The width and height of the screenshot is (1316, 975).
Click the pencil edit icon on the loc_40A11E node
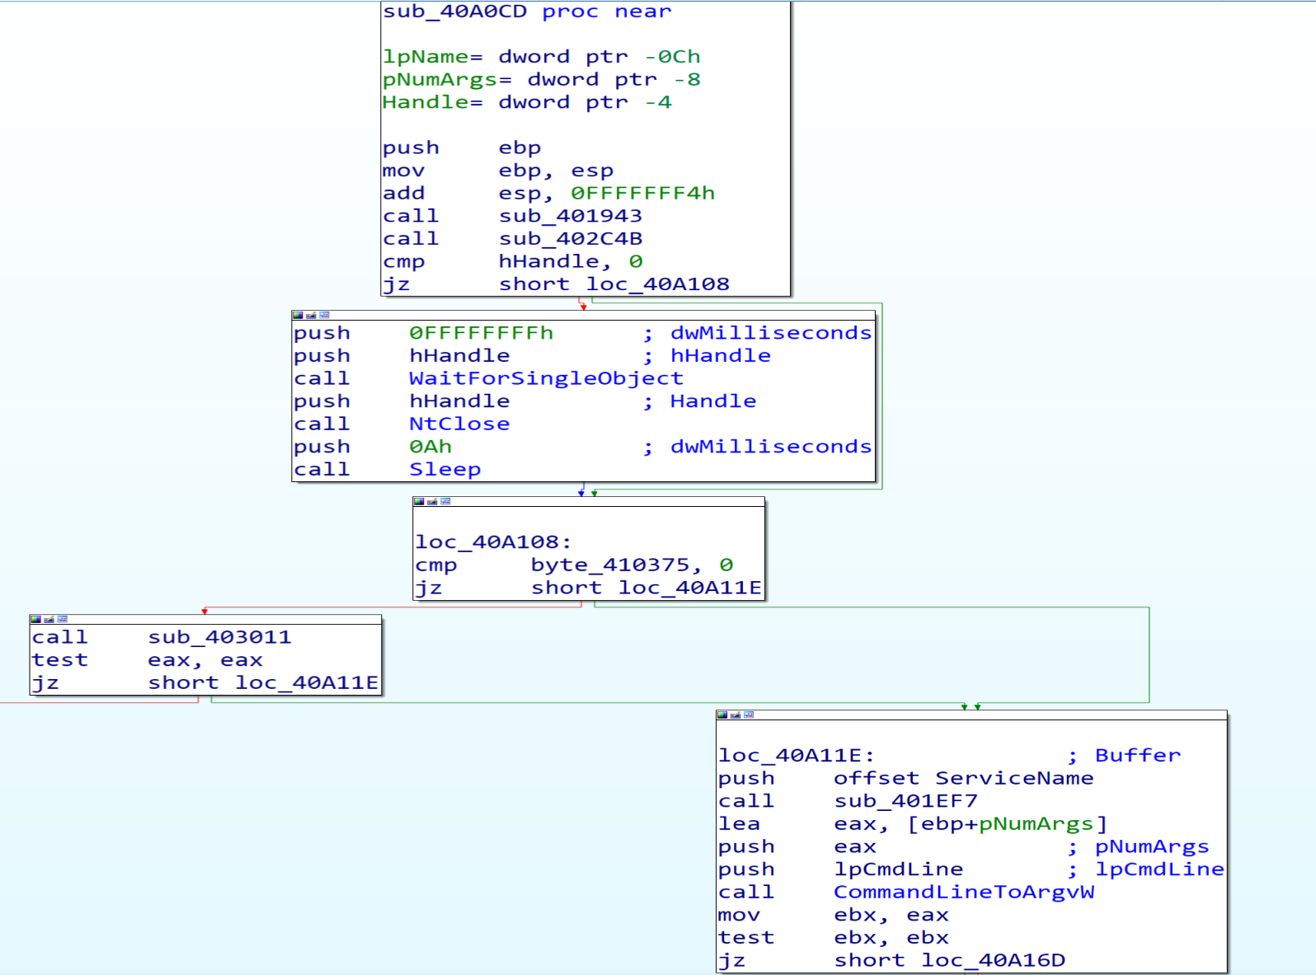click(x=736, y=715)
